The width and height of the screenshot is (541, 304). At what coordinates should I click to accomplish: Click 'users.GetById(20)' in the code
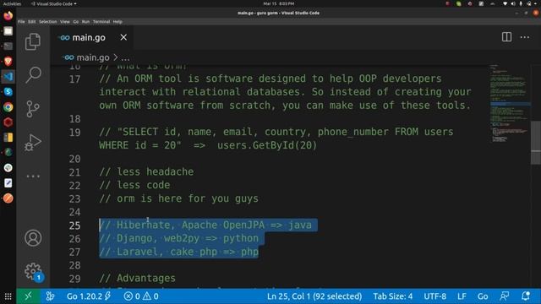click(x=267, y=145)
